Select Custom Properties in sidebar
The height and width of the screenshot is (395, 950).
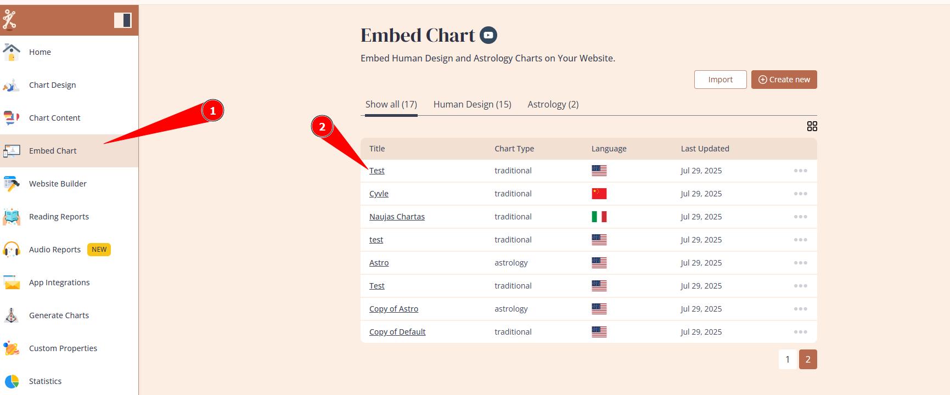(x=63, y=348)
